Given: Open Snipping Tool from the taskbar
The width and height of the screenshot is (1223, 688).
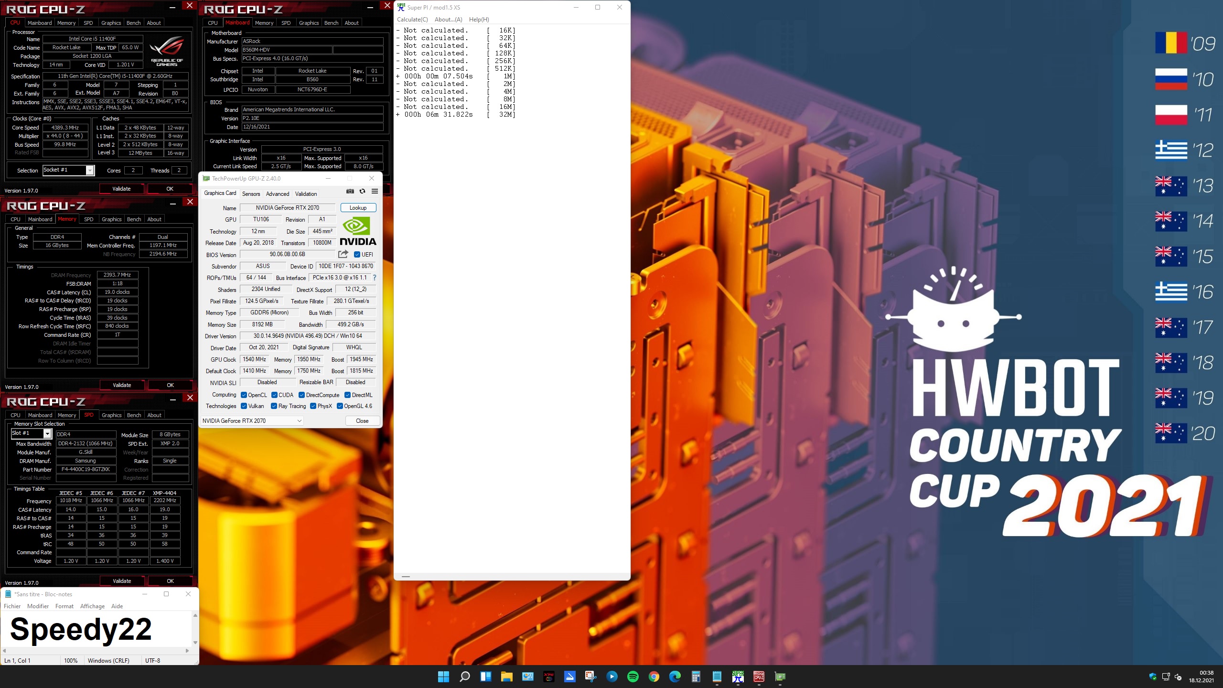Looking at the screenshot, I should click(x=591, y=677).
